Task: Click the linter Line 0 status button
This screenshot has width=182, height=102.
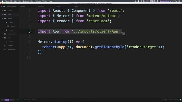Action: pos(3,100)
